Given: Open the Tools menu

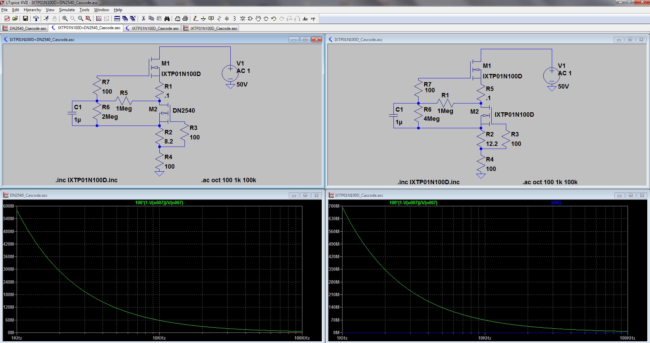Looking at the screenshot, I should [x=84, y=10].
